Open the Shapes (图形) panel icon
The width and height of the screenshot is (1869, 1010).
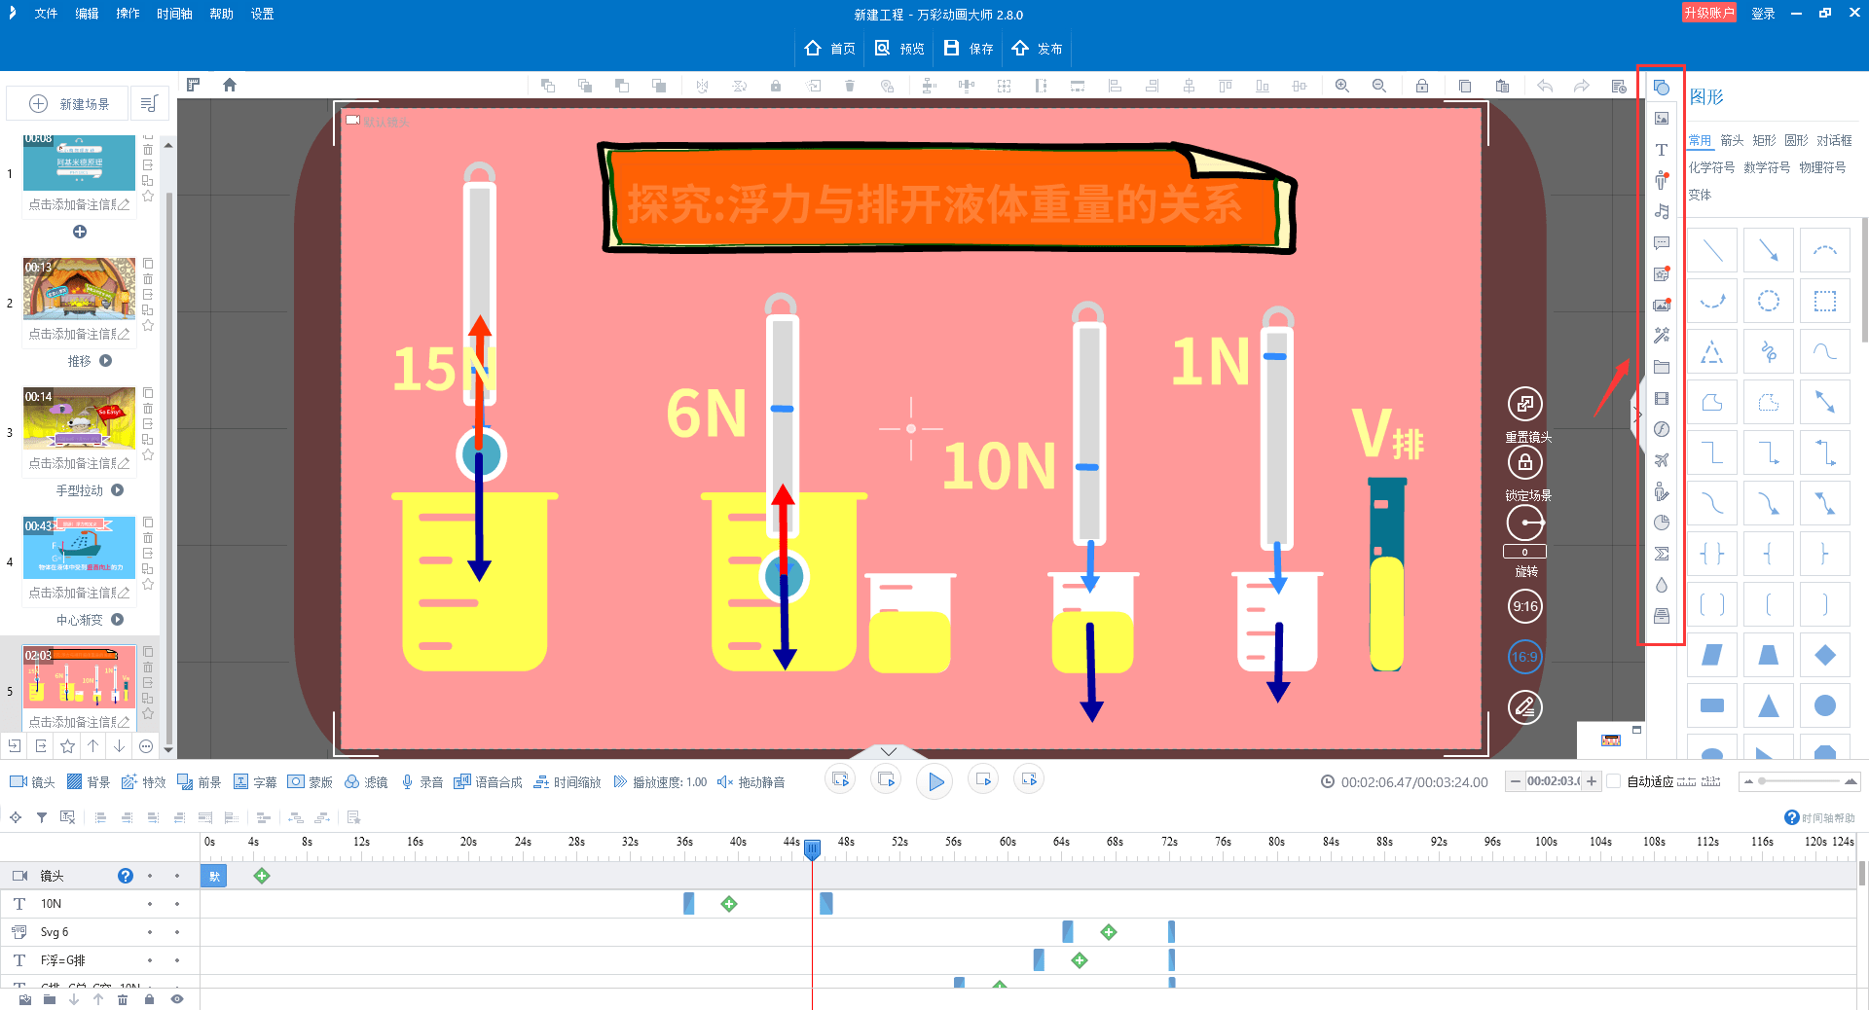click(x=1662, y=88)
